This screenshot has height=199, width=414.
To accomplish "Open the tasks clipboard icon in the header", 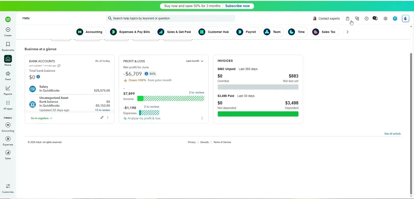I will [x=347, y=19].
